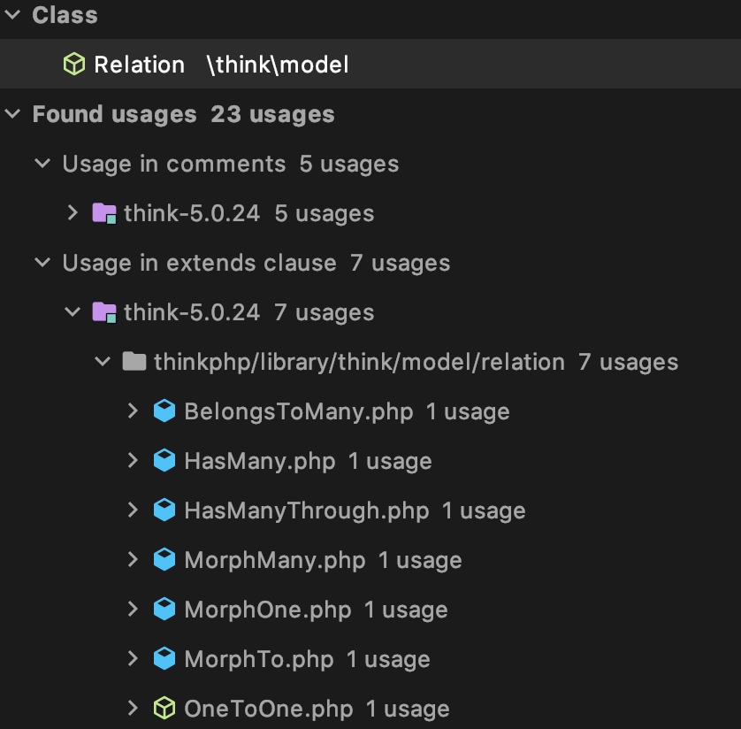The image size is (741, 729).
Task: Collapse the Class section
Action: point(12,15)
